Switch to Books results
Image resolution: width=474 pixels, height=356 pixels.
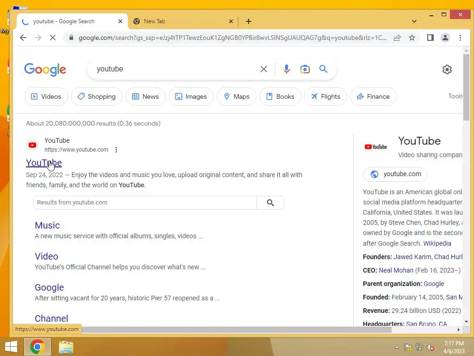(280, 96)
